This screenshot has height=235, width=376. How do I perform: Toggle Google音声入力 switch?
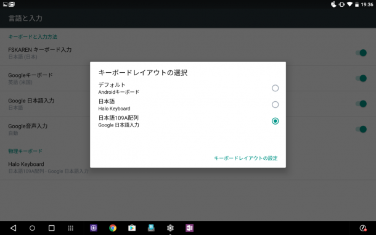point(361,129)
